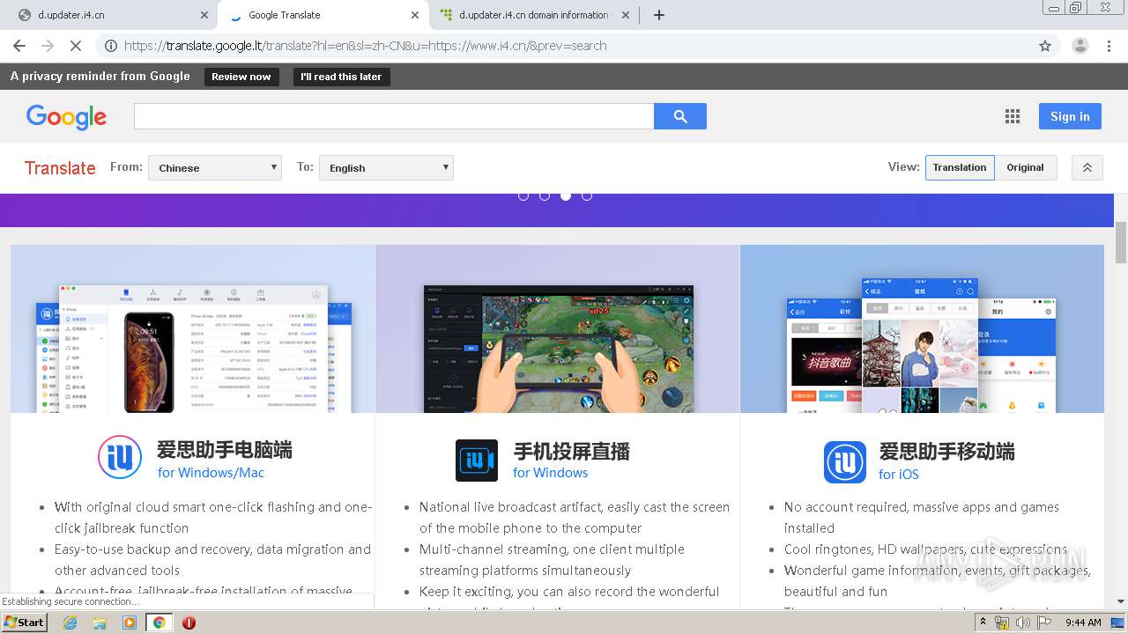Select the third carousel dot

point(566,195)
